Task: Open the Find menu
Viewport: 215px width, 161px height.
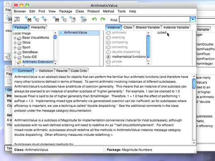Action: pyautogui.click(x=42, y=11)
